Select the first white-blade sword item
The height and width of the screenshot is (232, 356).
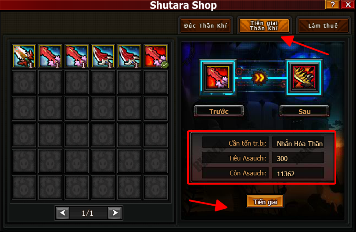tap(24, 56)
